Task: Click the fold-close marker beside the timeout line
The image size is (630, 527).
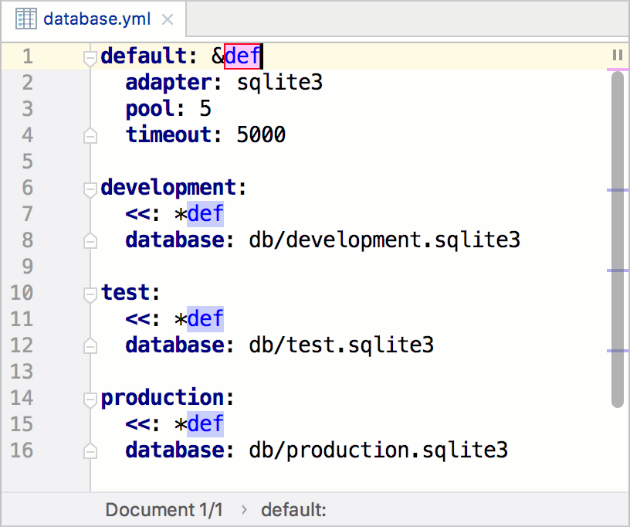Action: pos(90,135)
